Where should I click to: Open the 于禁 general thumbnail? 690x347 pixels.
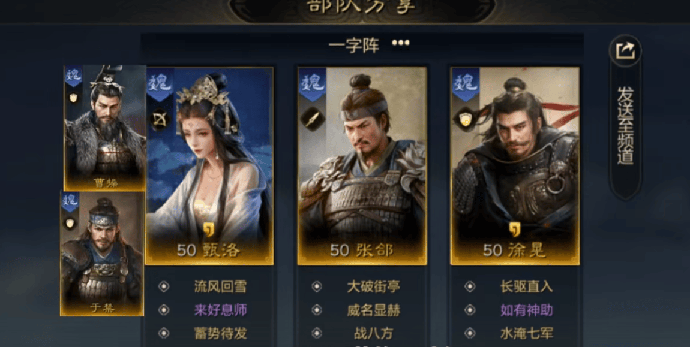[x=102, y=254]
